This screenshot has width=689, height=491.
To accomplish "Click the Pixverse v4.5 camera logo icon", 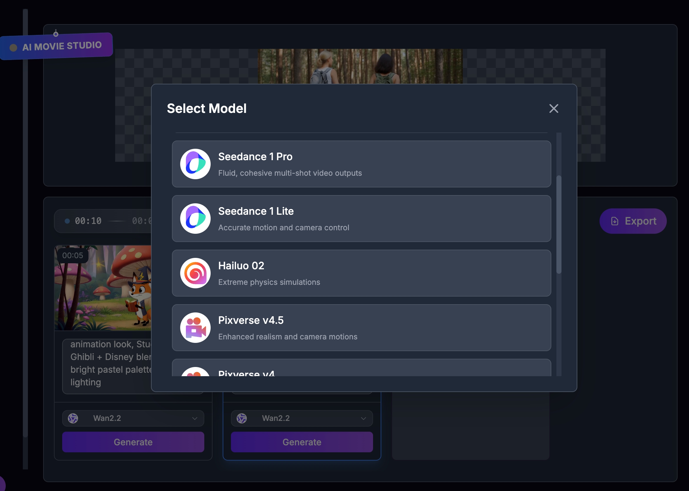I will point(195,328).
